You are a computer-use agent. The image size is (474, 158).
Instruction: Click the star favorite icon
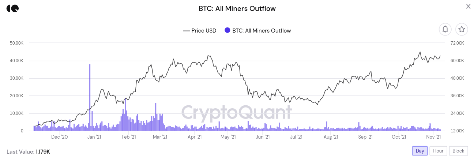pyautogui.click(x=462, y=29)
